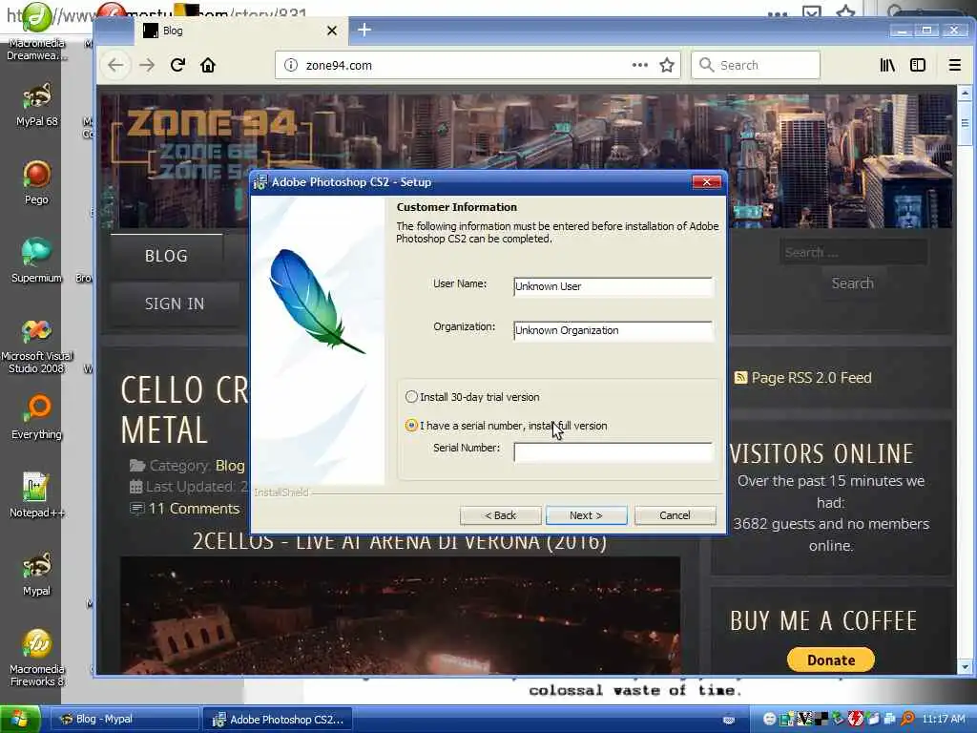
Task: Click the Back button in Setup
Action: [500, 515]
